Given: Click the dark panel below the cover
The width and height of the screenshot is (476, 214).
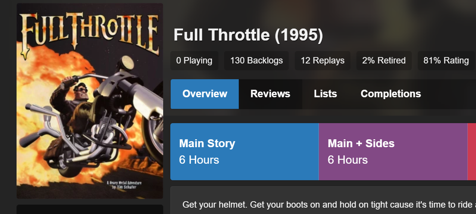Looking at the screenshot, I should click(89, 209).
